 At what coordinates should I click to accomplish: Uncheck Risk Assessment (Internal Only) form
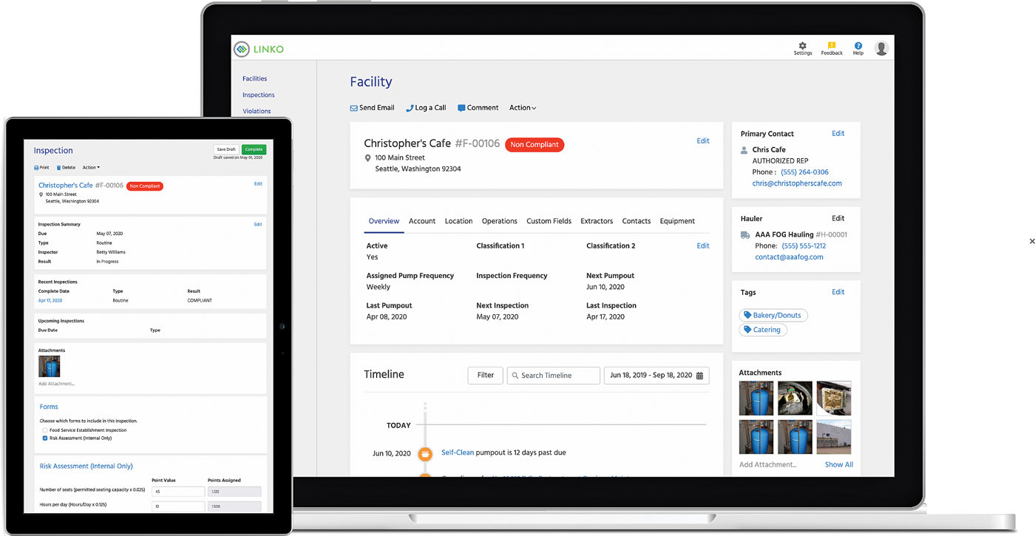(x=45, y=438)
